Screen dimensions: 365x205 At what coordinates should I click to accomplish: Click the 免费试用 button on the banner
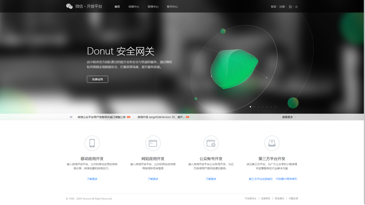(x=97, y=79)
